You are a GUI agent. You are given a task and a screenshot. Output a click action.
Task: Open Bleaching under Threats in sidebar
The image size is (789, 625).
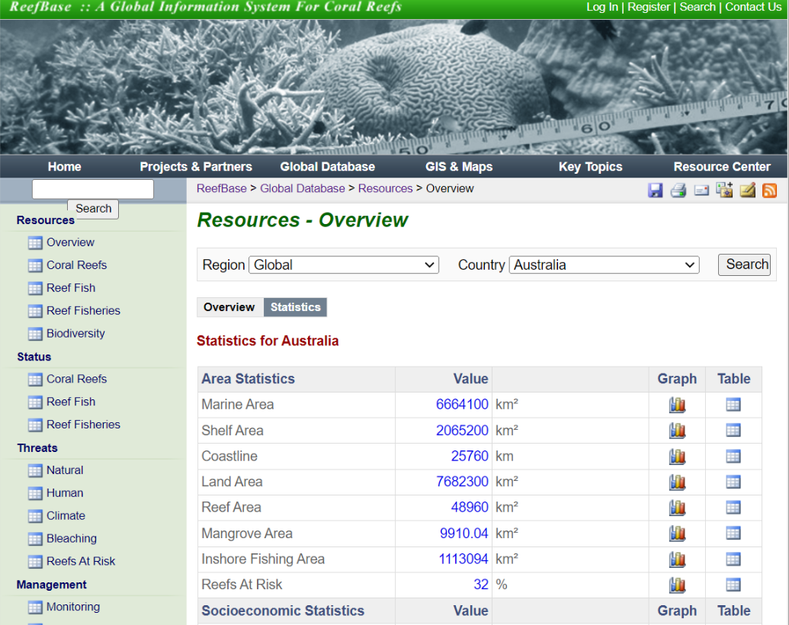pyautogui.click(x=71, y=539)
